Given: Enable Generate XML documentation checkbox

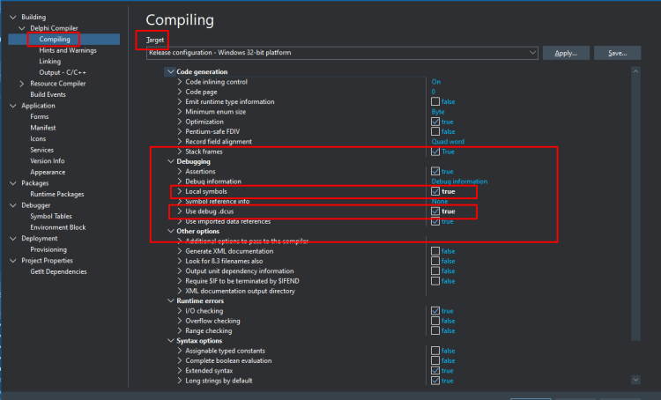Looking at the screenshot, I should [435, 251].
